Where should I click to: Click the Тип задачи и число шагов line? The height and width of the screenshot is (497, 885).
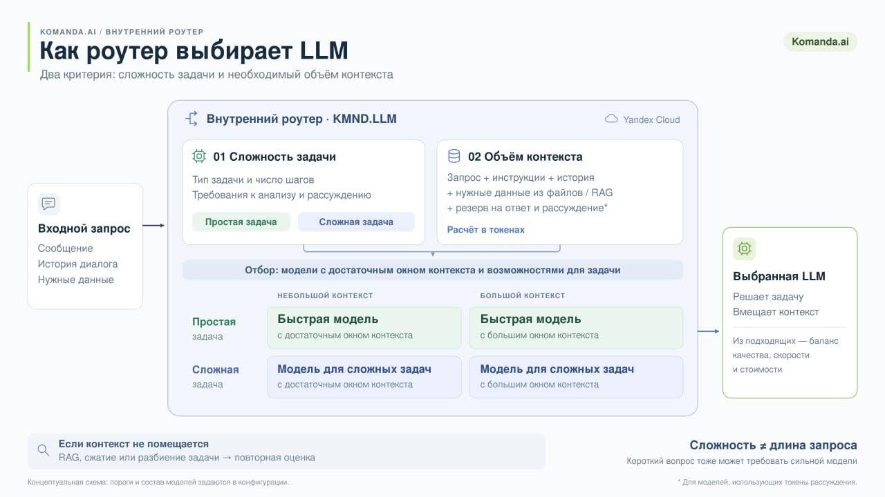(253, 179)
